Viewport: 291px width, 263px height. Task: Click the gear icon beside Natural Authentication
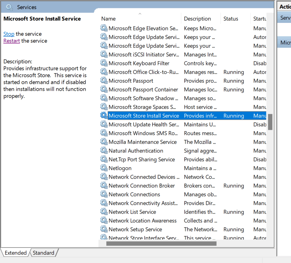pyautogui.click(x=104, y=151)
